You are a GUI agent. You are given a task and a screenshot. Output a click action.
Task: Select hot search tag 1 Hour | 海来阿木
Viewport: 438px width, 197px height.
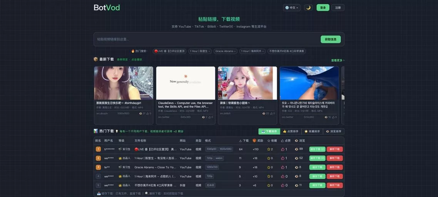(x=252, y=51)
